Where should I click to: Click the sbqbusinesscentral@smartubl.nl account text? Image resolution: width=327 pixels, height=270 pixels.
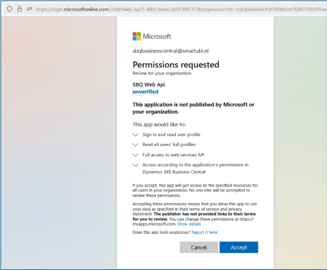pos(171,51)
